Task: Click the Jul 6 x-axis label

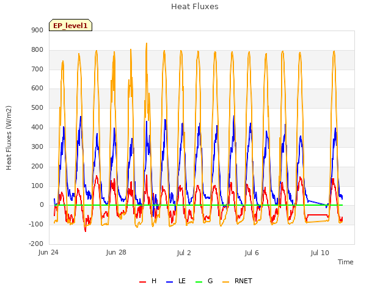Action: click(x=252, y=253)
